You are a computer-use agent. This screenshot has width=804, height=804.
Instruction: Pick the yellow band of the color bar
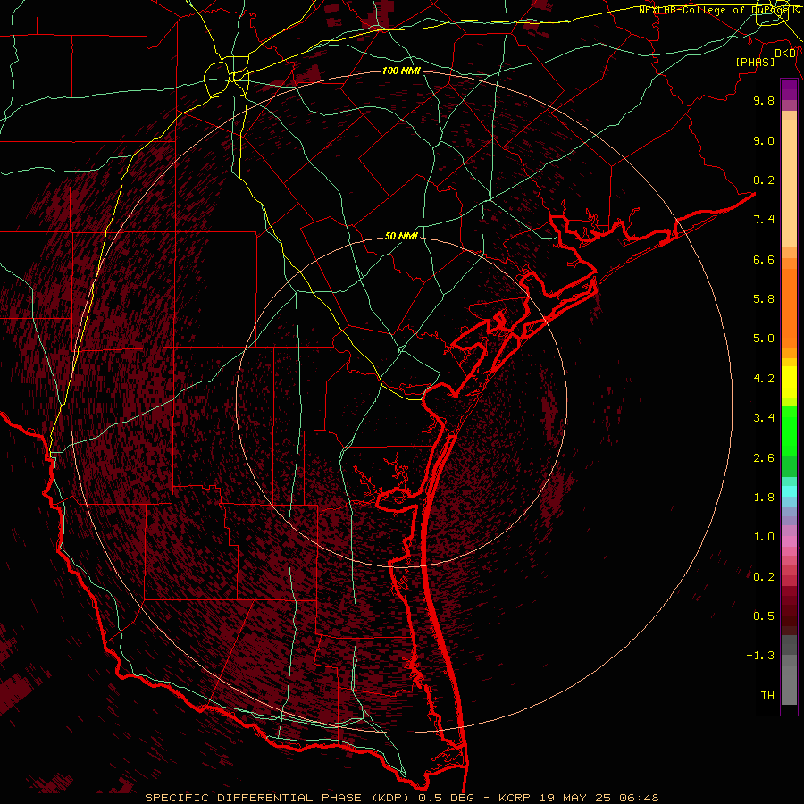789,382
